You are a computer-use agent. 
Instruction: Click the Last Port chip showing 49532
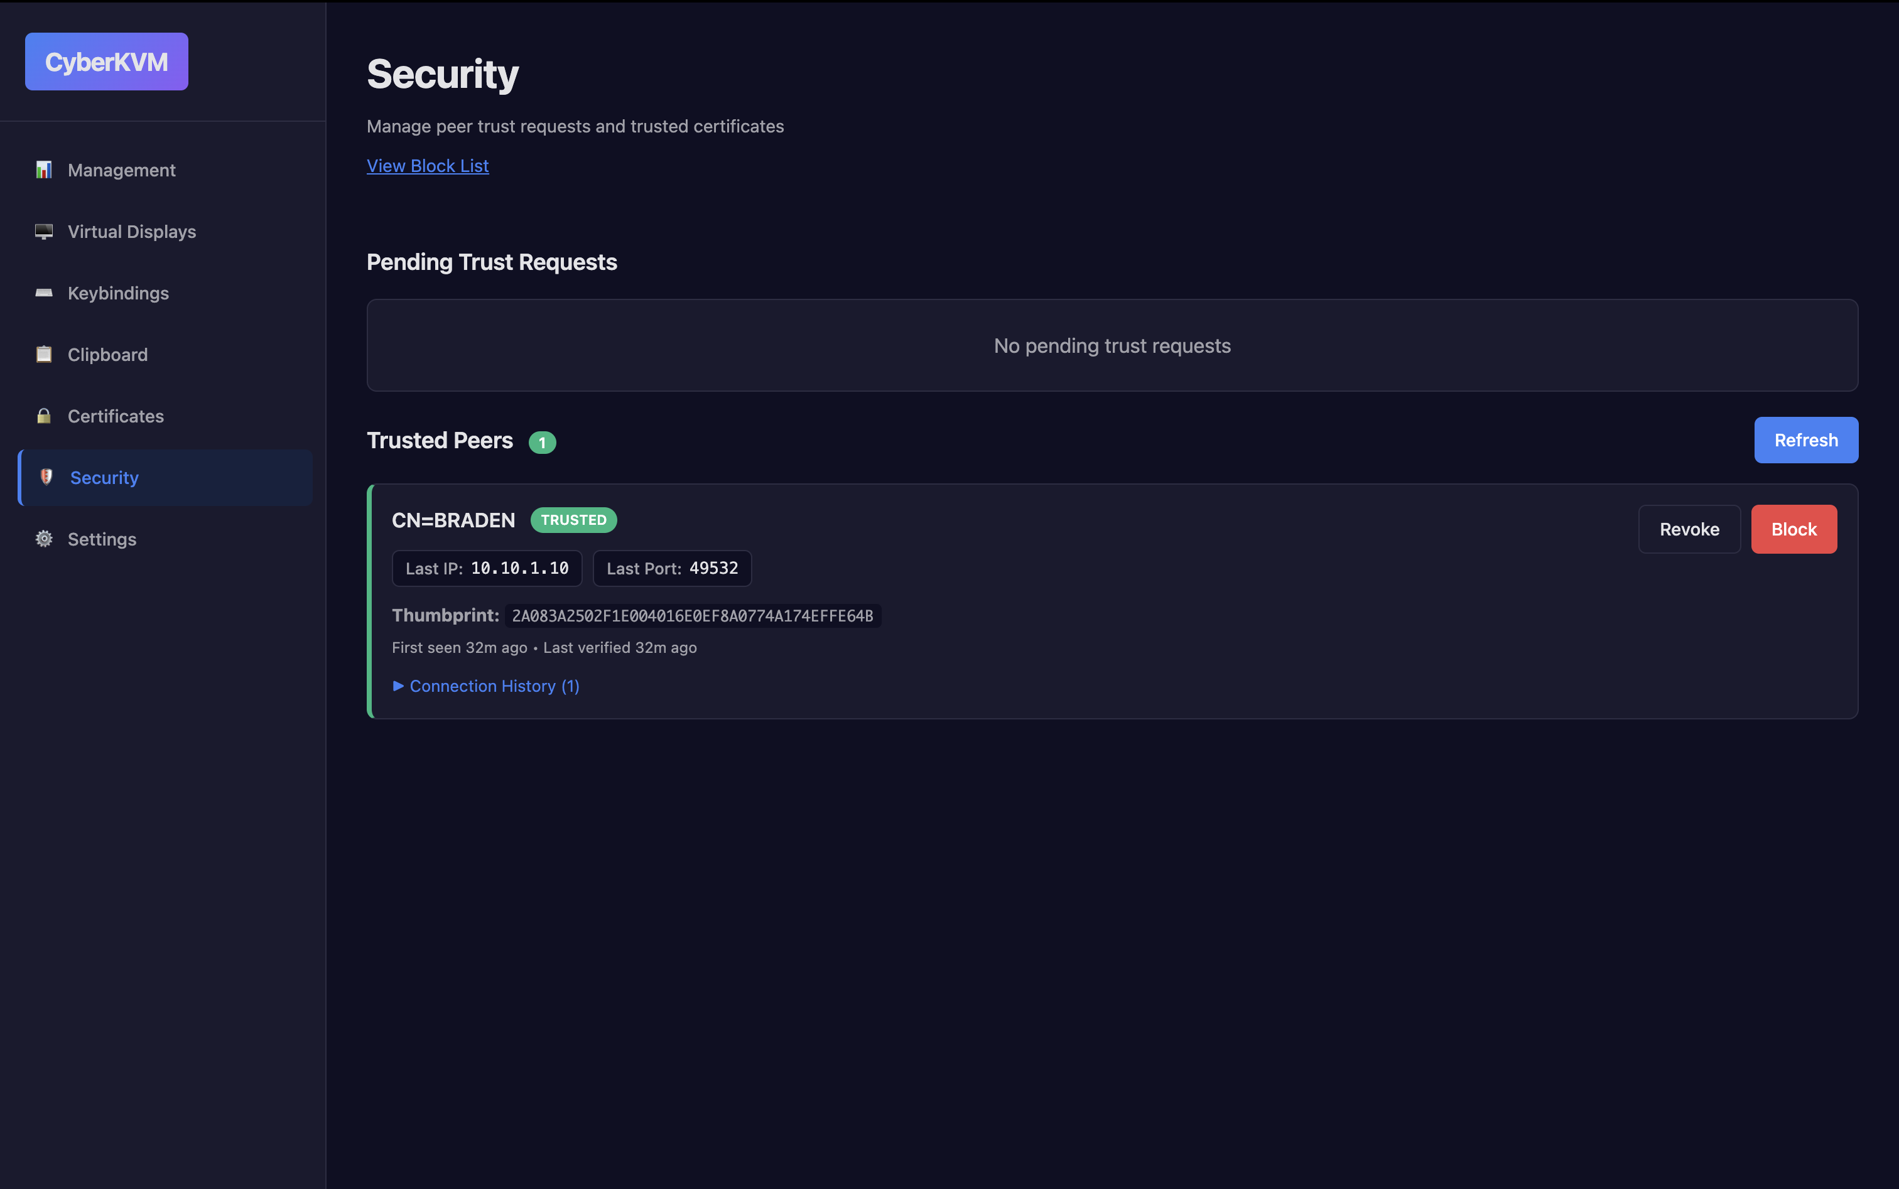point(672,568)
